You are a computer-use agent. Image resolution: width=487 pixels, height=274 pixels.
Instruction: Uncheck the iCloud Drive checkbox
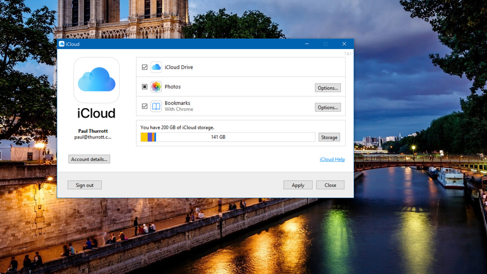click(145, 67)
